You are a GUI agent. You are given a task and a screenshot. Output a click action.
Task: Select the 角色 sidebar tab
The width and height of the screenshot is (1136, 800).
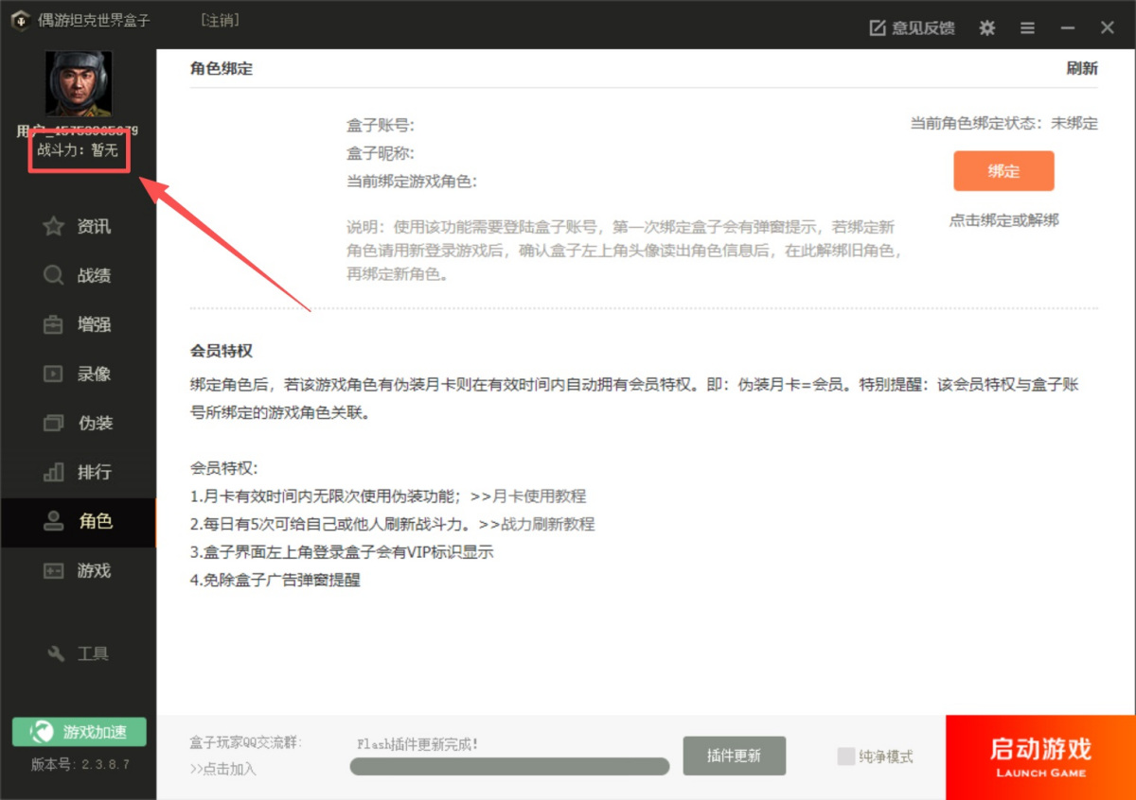point(79,522)
